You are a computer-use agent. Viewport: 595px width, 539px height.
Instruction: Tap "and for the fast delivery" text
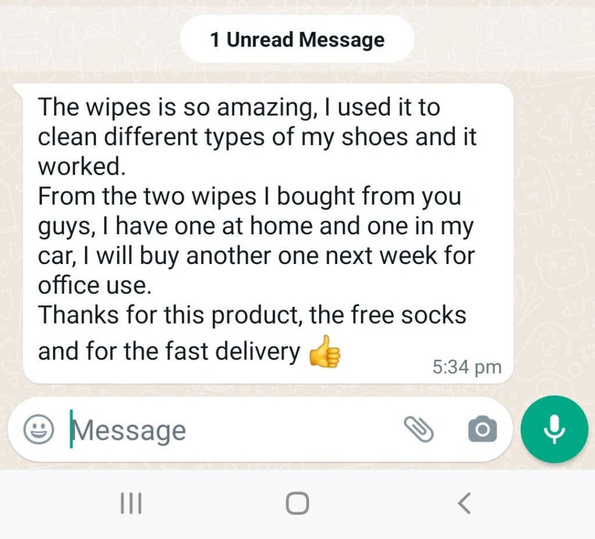pos(169,351)
